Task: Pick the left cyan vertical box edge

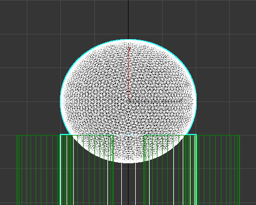Action: (60, 170)
